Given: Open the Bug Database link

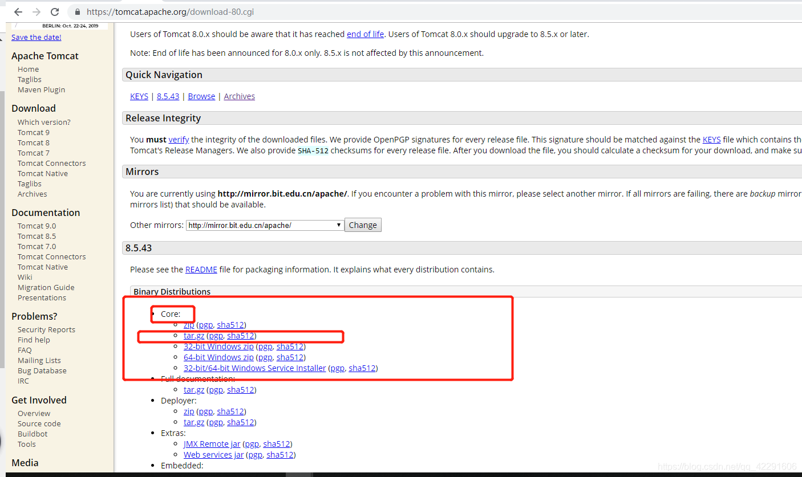Looking at the screenshot, I should click(x=42, y=370).
